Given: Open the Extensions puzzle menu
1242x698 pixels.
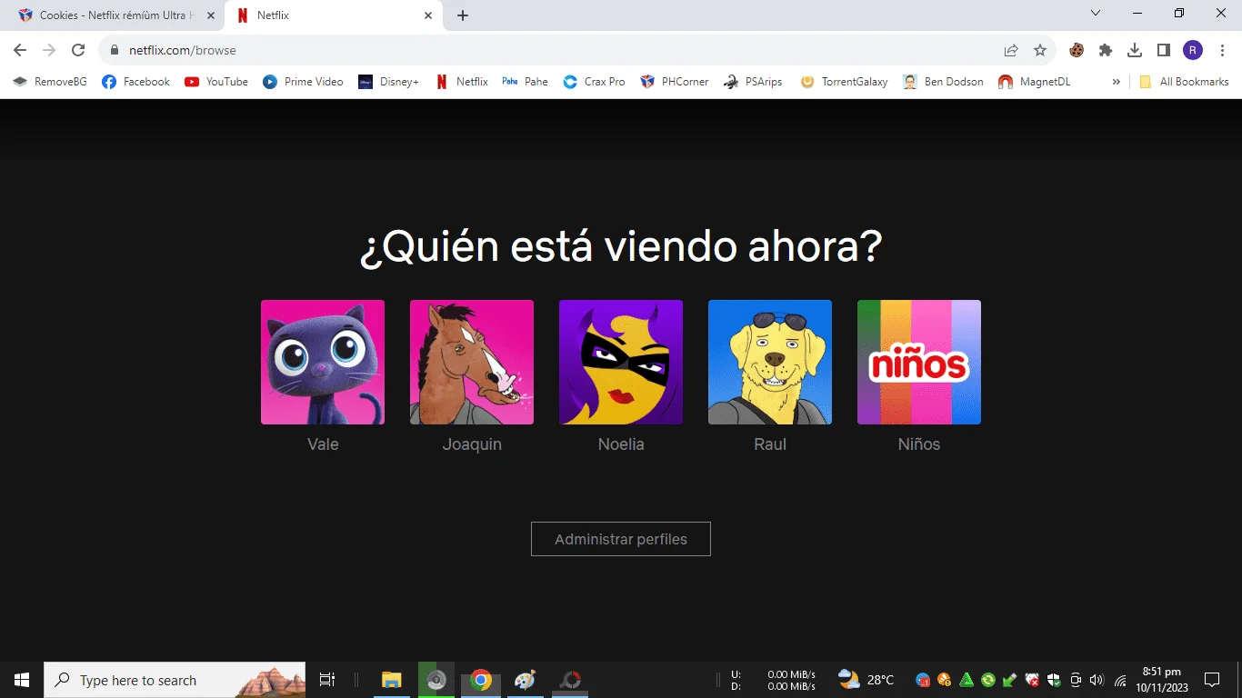Looking at the screenshot, I should pos(1106,50).
